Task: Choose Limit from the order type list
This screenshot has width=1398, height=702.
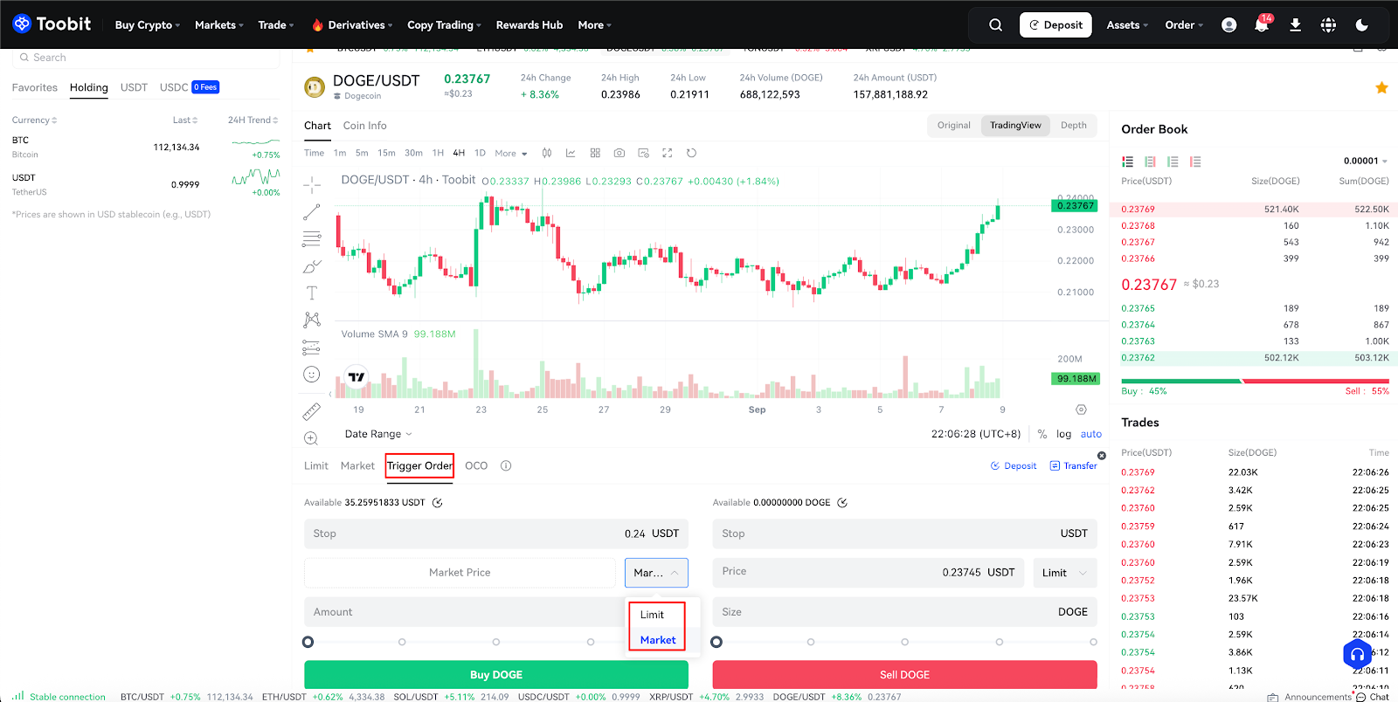Action: click(x=652, y=615)
